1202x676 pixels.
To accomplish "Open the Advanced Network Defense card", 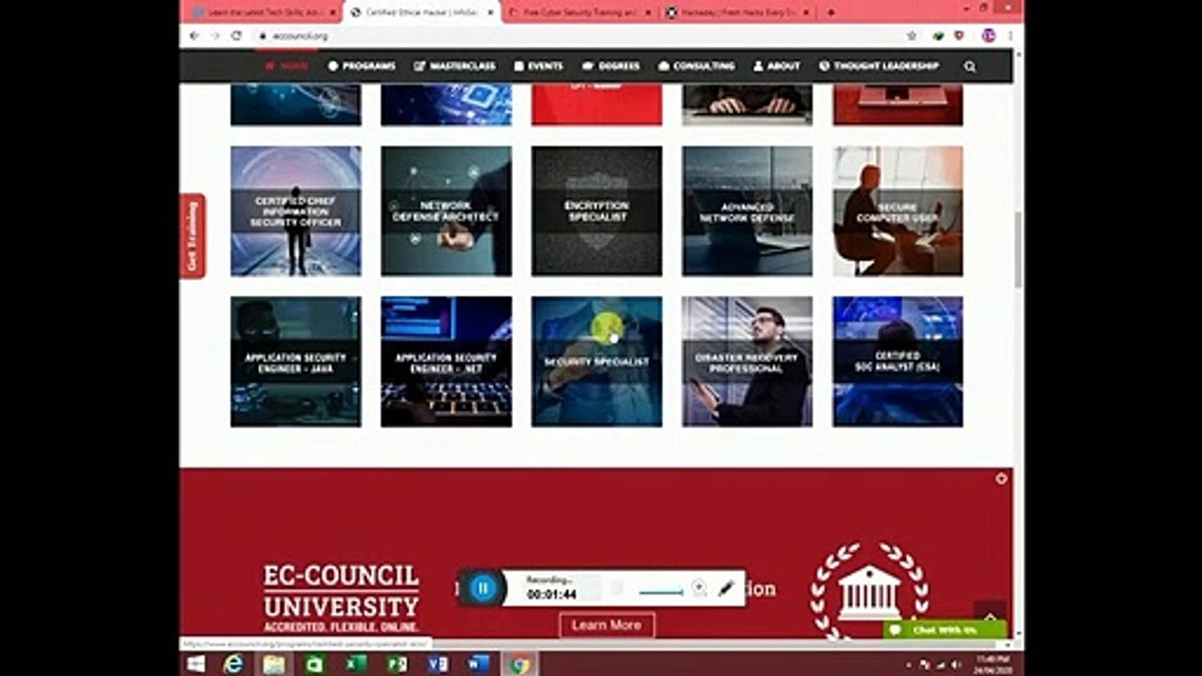I will pyautogui.click(x=747, y=211).
